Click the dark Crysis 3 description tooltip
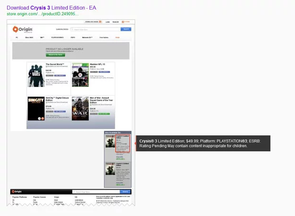Viewport: 295px width, 216px height. 203,143
